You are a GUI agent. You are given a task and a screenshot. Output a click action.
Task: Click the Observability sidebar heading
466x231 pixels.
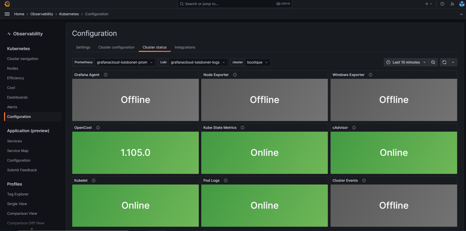point(25,34)
